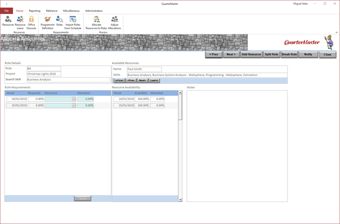The width and height of the screenshot is (340, 224).
Task: Click the Search Skill field
Action: (68, 80)
